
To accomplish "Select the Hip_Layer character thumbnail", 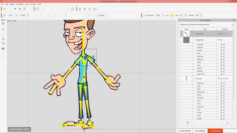I will pos(186,79).
